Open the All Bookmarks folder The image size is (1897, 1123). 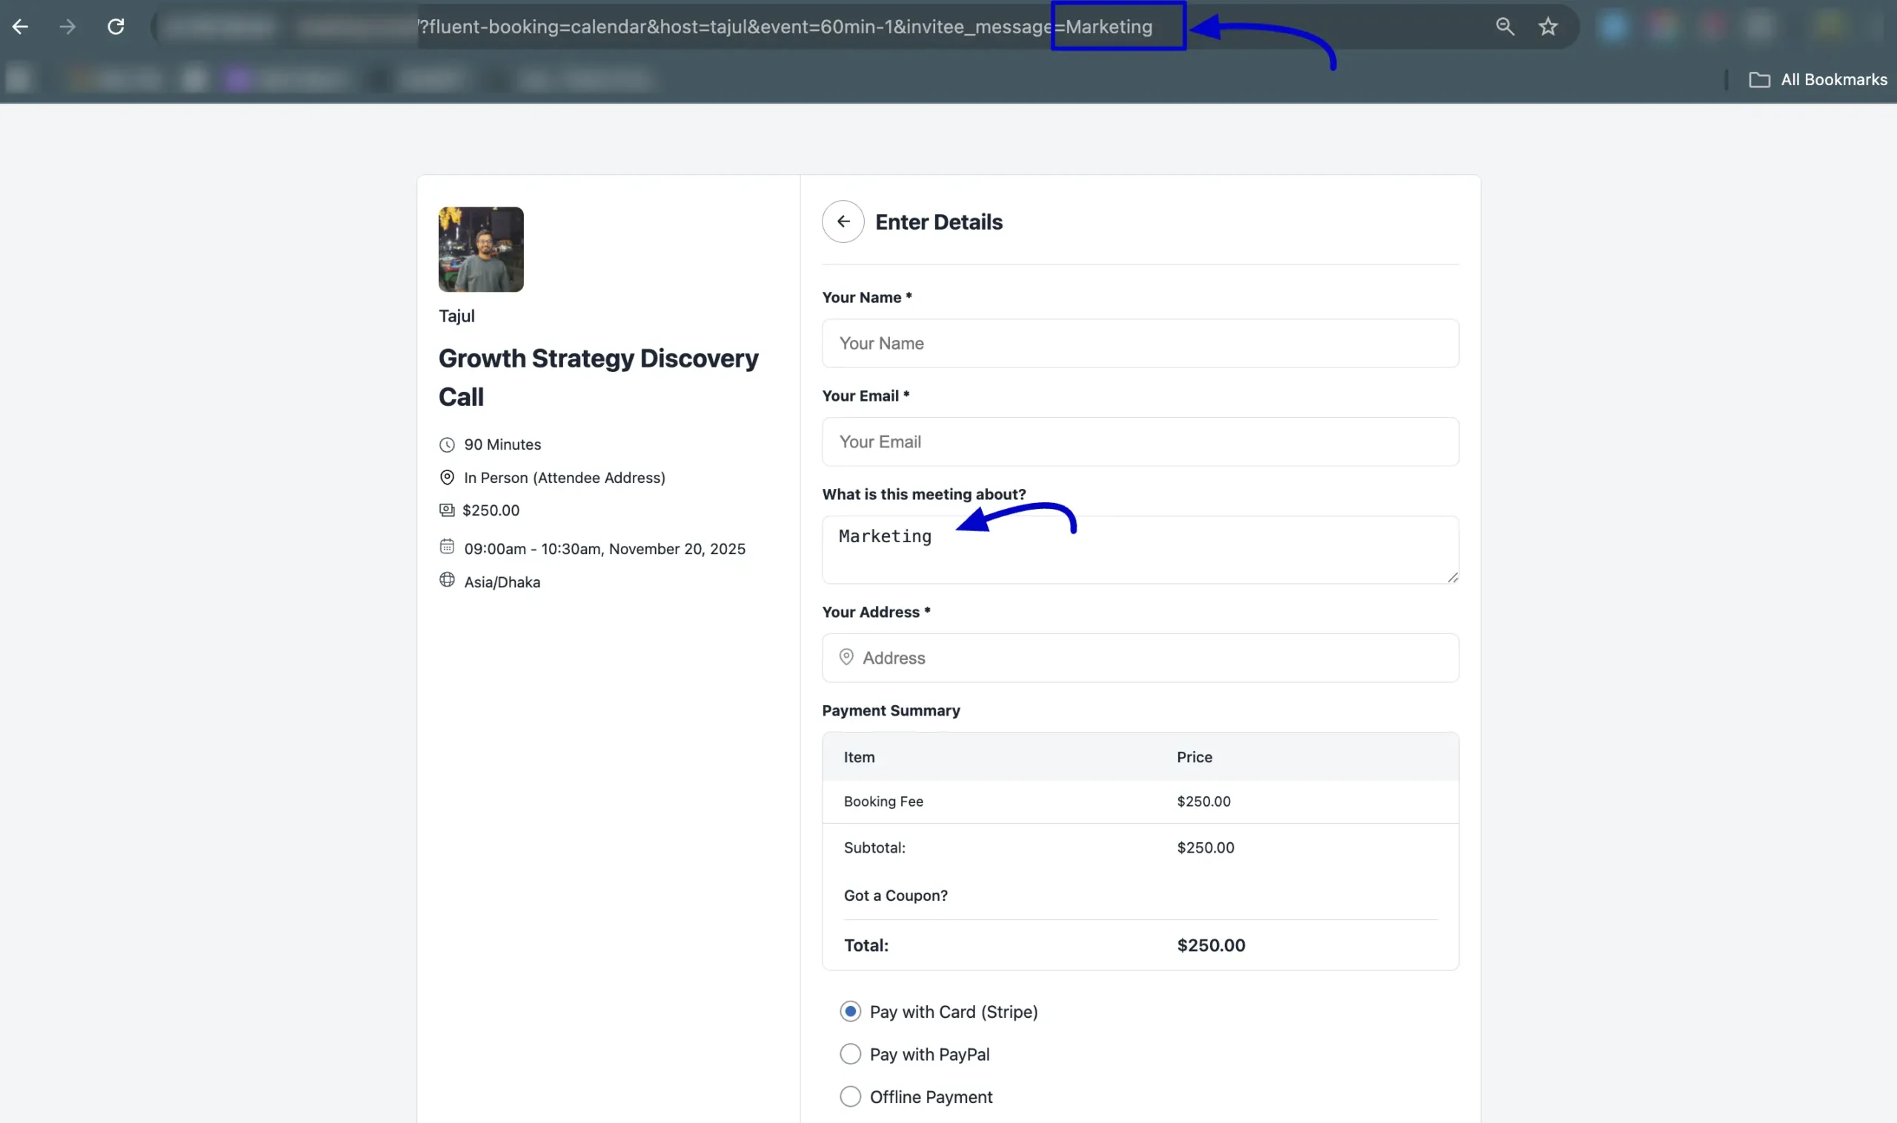pos(1817,79)
